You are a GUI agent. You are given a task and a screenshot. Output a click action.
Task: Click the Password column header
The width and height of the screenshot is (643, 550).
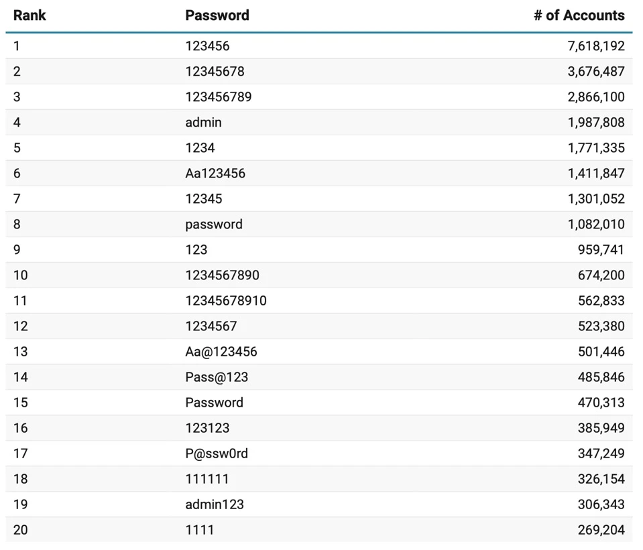tap(217, 15)
